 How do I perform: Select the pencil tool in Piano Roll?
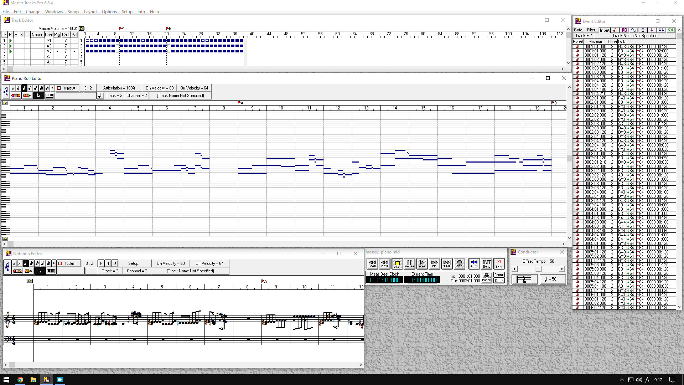[x=27, y=96]
